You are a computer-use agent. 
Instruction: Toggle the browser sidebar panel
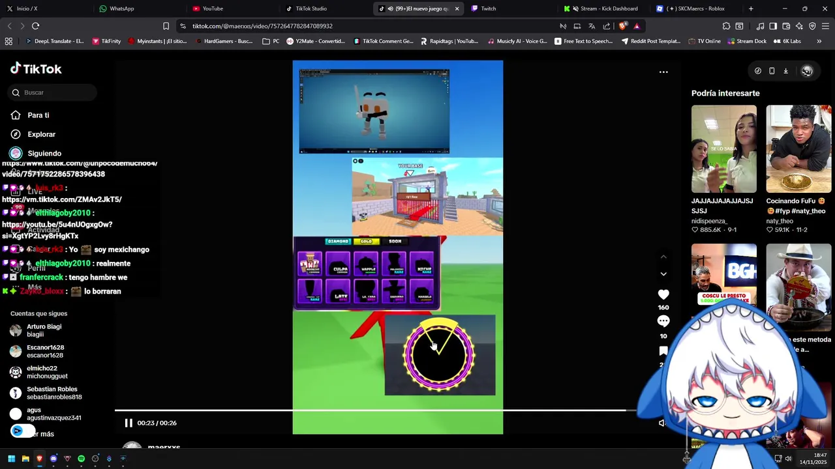tap(773, 26)
